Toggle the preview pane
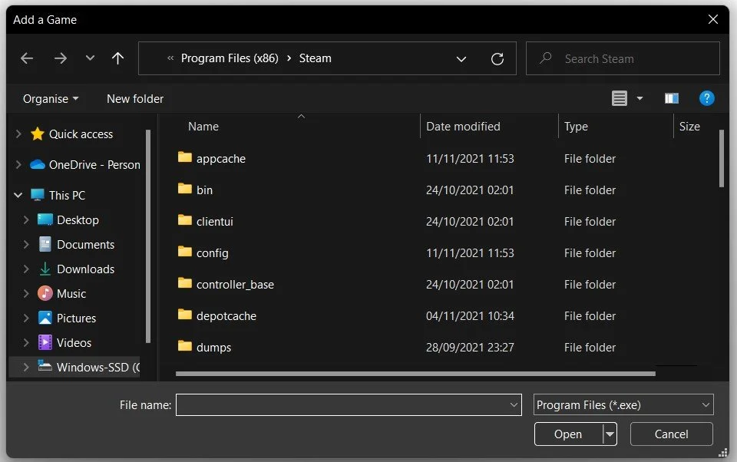The image size is (737, 462). pos(671,98)
